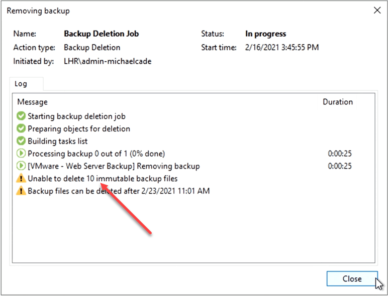
Task: Select the VMware - Web Server Backup row
Action: tap(114, 166)
